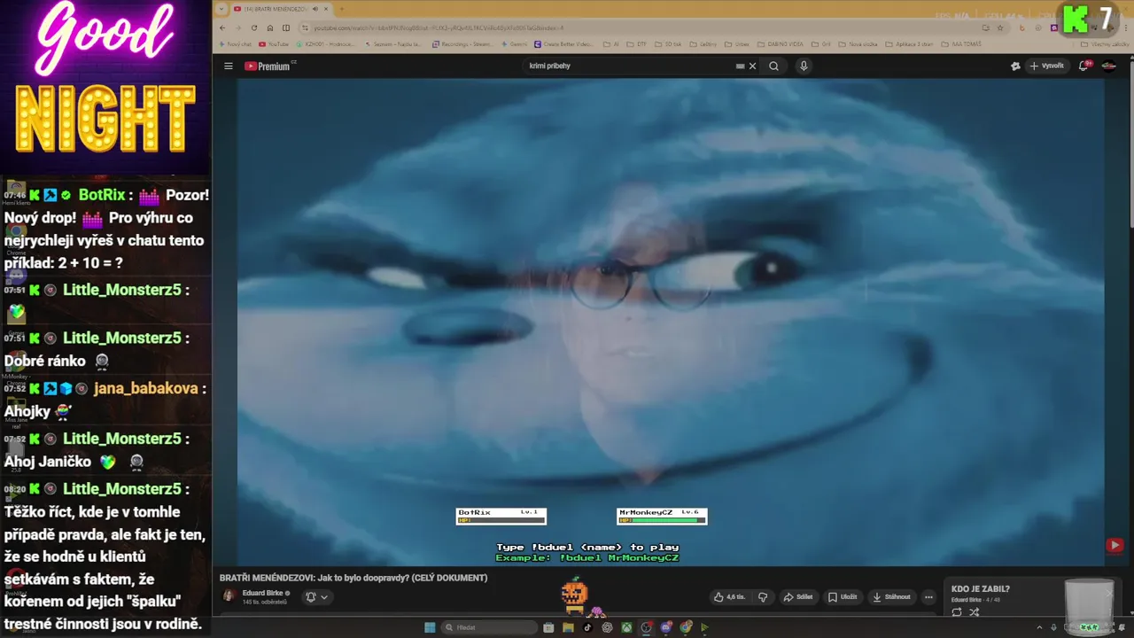Open TikTok from the taskbar
The image size is (1134, 638).
click(x=587, y=627)
